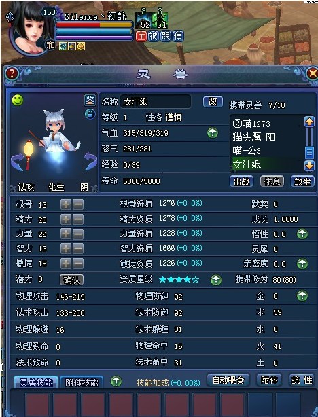Rotate pet model with left curved arrow
The height and width of the screenshot is (417, 318).
click(18, 162)
